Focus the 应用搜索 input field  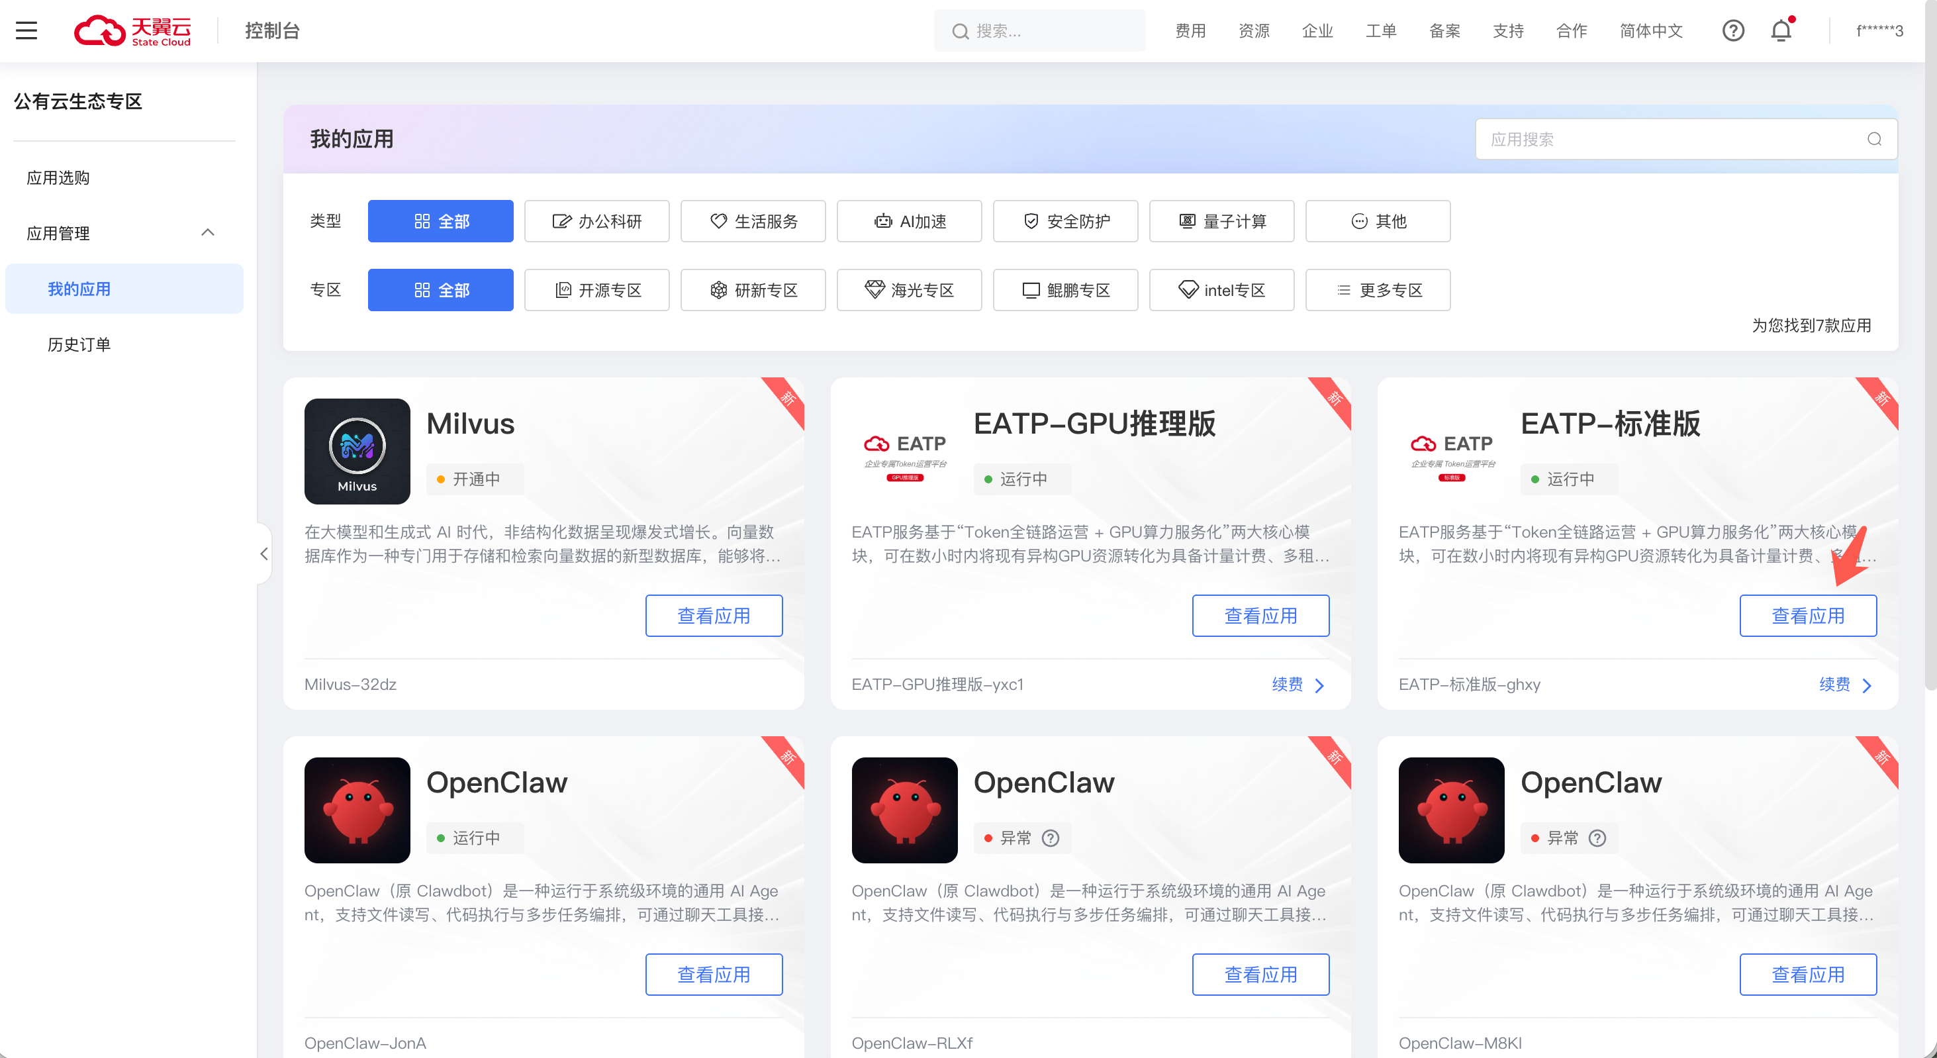(1686, 139)
